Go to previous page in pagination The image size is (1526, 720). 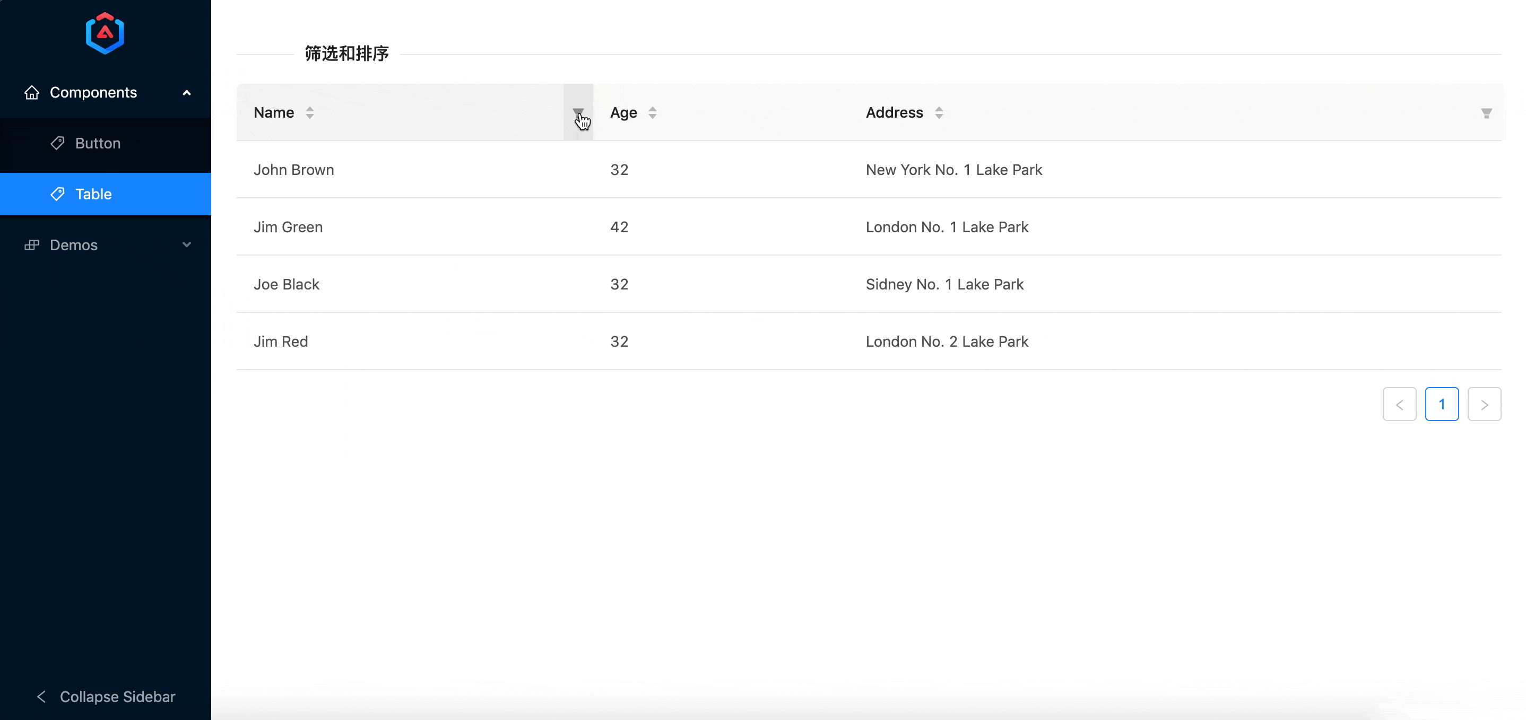1399,405
